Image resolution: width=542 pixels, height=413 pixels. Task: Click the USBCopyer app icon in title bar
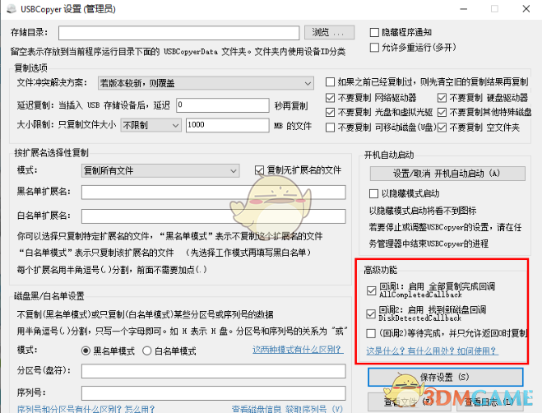click(x=12, y=9)
